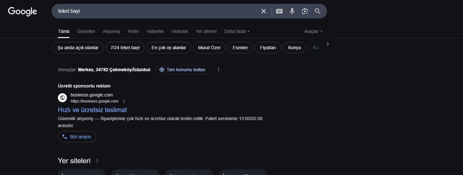This screenshot has width=463, height=175.
Task: Select the Tümü tab
Action: click(63, 31)
